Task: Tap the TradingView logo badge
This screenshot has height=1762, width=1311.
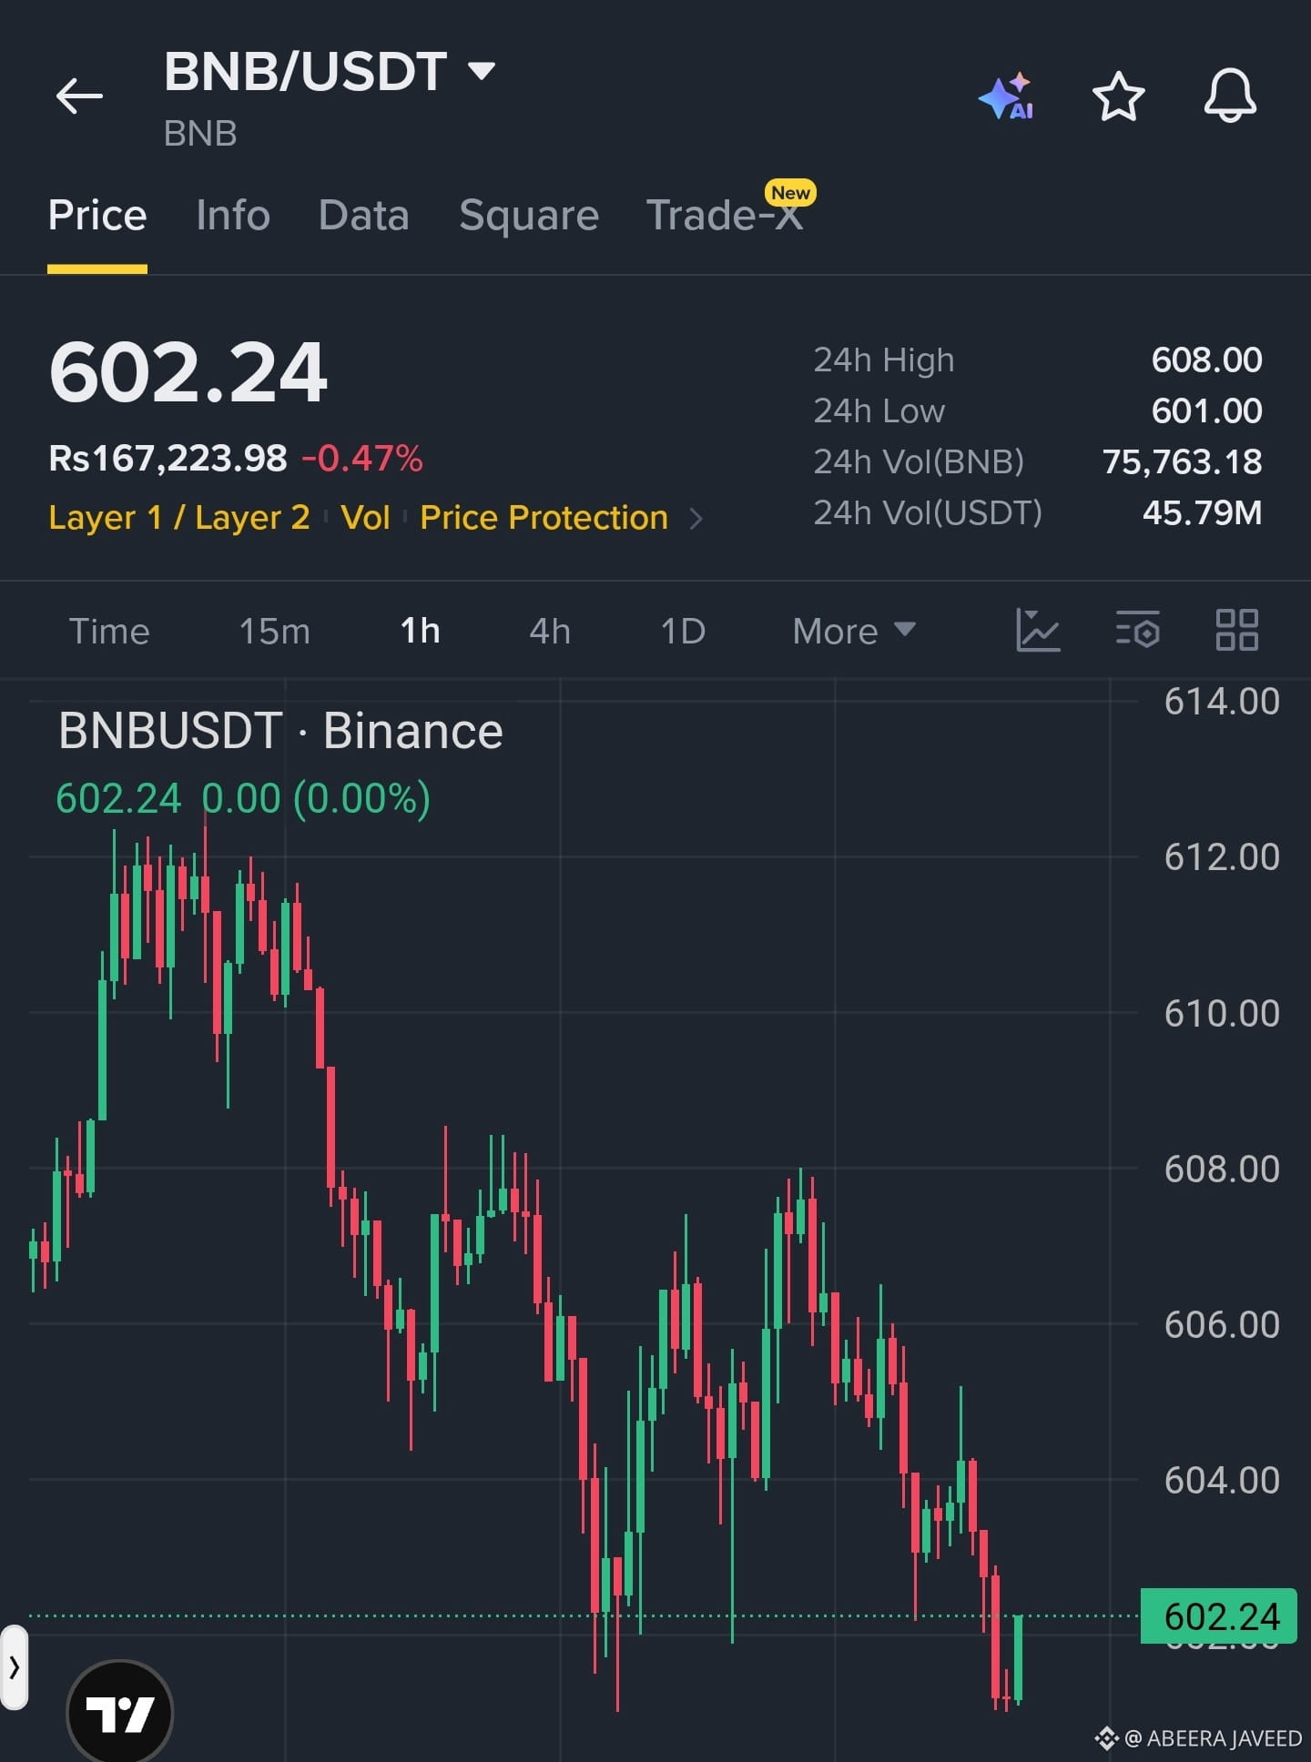Action: 120,1712
